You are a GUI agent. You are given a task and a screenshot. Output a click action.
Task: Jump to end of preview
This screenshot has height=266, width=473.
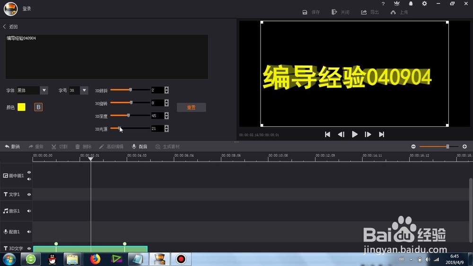[382, 134]
